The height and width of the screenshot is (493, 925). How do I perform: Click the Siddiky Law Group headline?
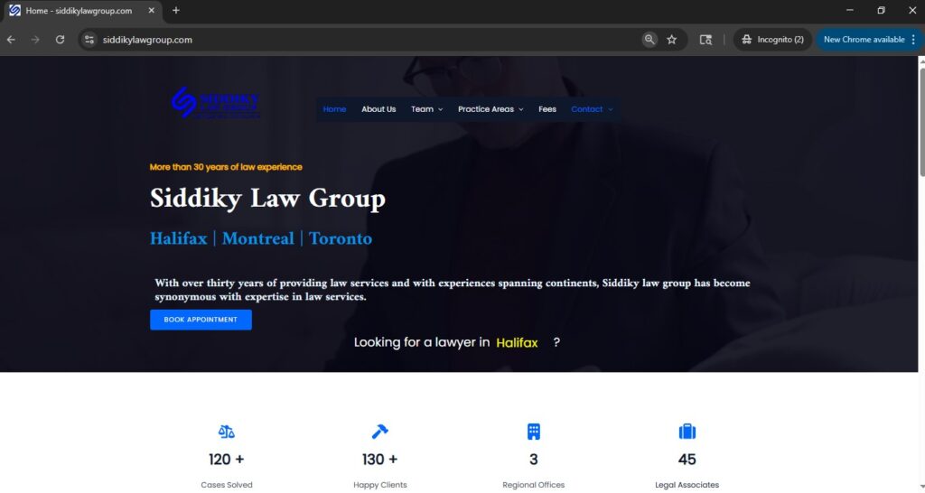(267, 198)
